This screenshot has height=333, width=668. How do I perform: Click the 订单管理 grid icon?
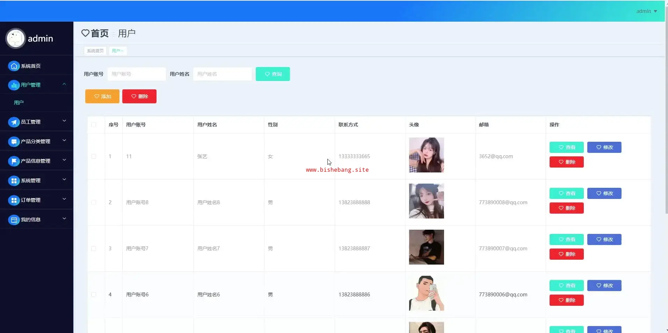tap(14, 200)
